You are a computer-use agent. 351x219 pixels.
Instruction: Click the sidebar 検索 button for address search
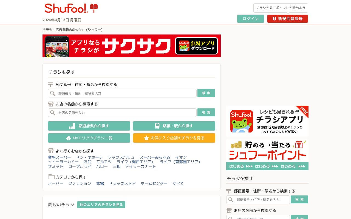(x=299, y=200)
